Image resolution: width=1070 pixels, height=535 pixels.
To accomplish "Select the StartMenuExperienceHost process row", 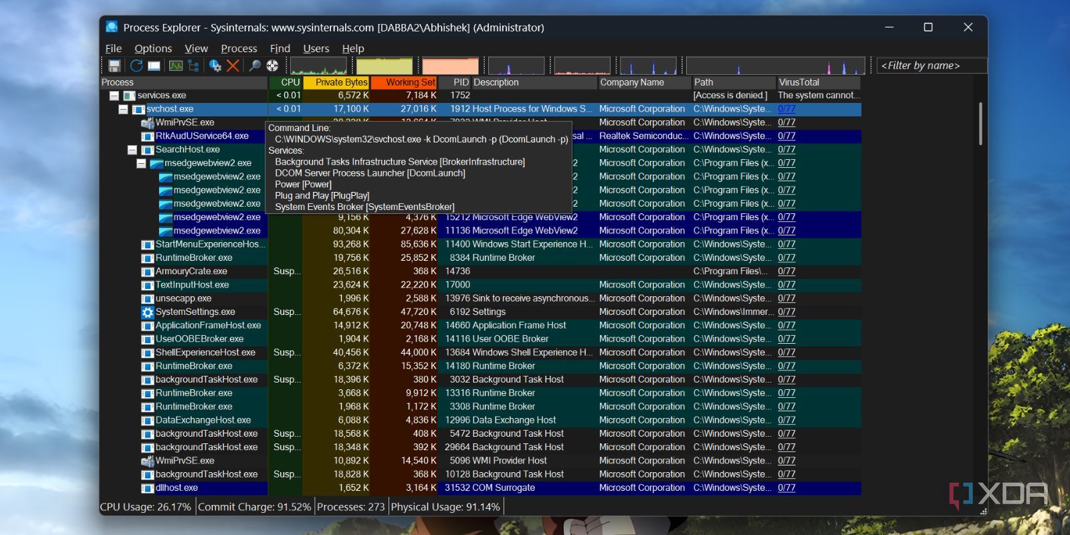I will (x=480, y=244).
